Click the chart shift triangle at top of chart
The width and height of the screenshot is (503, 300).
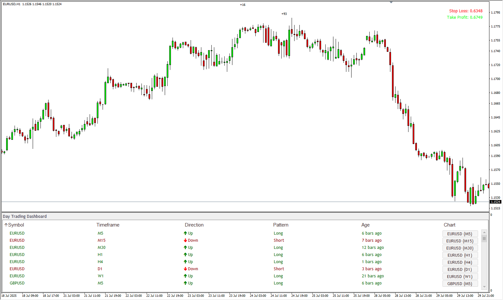pos(391,2)
